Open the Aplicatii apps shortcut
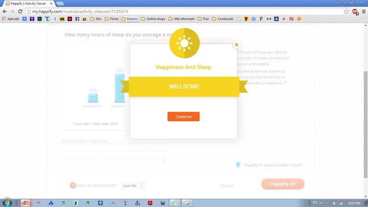This screenshot has width=368, height=207. pyautogui.click(x=11, y=19)
